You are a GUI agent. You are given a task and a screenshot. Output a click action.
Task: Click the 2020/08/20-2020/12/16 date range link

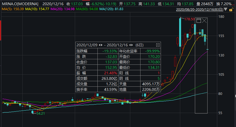(x=199, y=10)
